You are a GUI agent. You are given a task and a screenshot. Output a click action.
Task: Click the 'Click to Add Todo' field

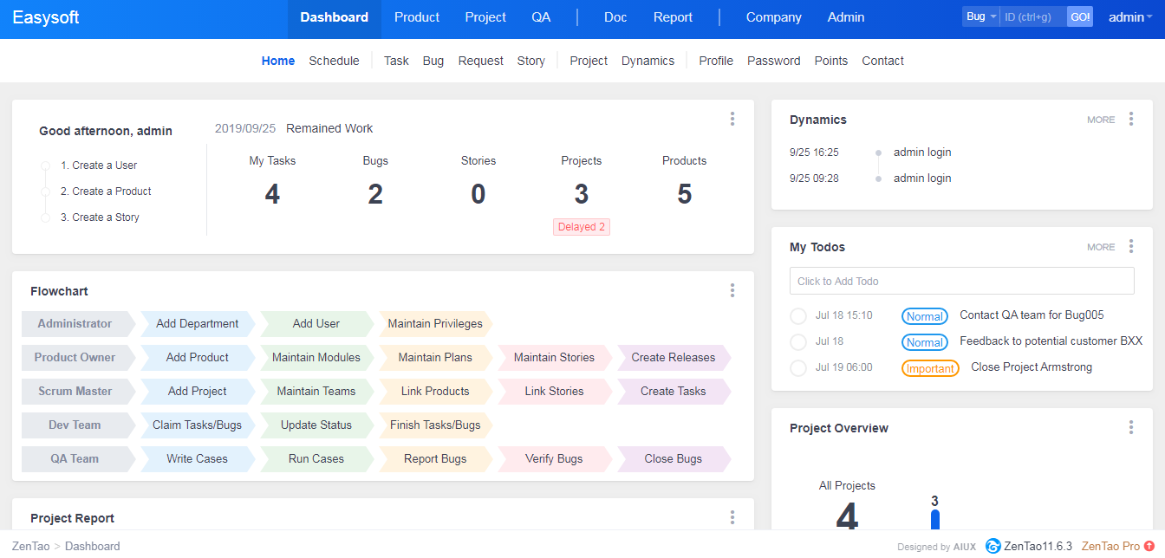pos(961,282)
